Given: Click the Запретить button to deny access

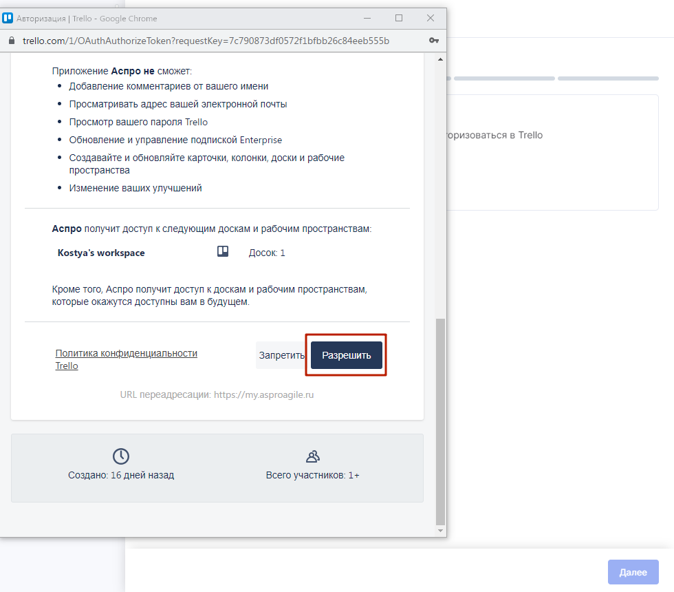Looking at the screenshot, I should (x=281, y=355).
